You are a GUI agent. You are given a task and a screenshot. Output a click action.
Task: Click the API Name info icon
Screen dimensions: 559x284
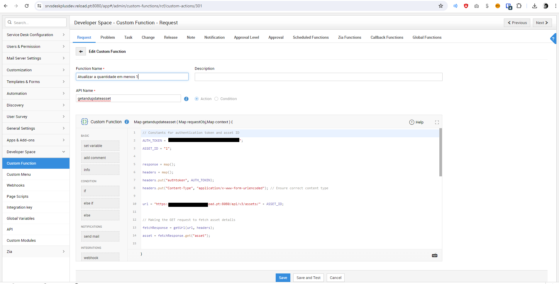click(x=186, y=99)
